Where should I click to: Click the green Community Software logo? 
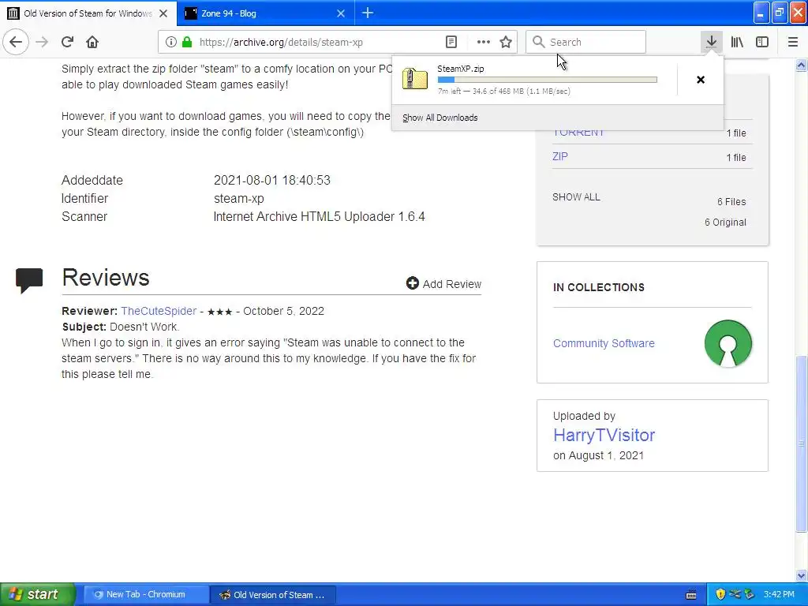click(x=728, y=343)
